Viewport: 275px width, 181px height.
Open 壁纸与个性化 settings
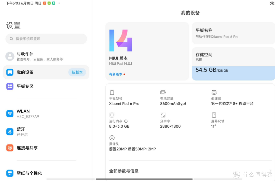coord(46,173)
